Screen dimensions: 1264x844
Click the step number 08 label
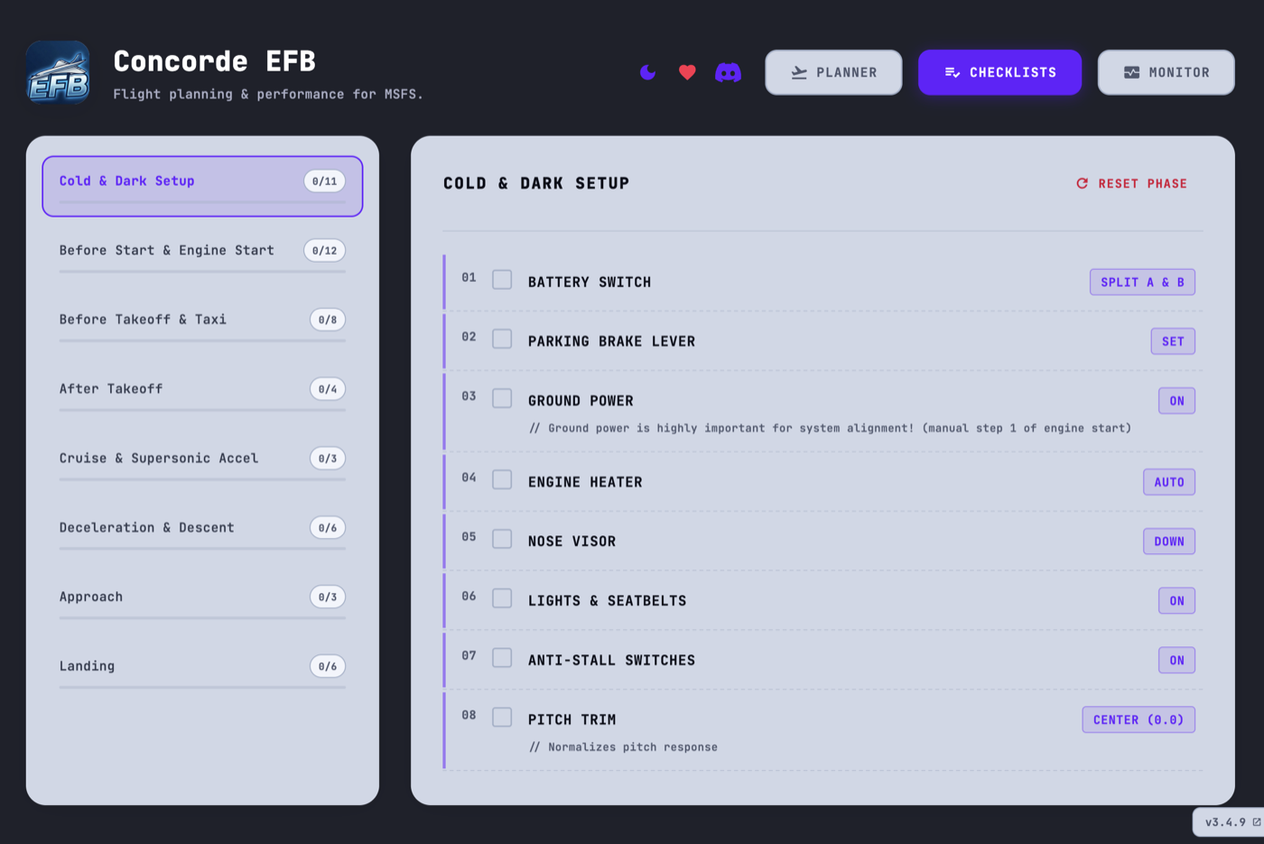coord(469,715)
